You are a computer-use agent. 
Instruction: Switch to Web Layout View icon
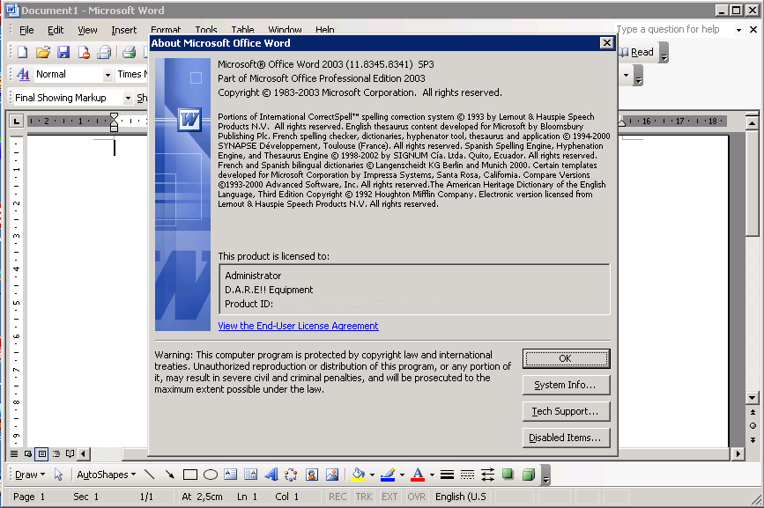coord(28,454)
